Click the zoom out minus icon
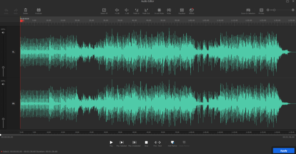Viewport: 296px width, 154px height. [268, 10]
